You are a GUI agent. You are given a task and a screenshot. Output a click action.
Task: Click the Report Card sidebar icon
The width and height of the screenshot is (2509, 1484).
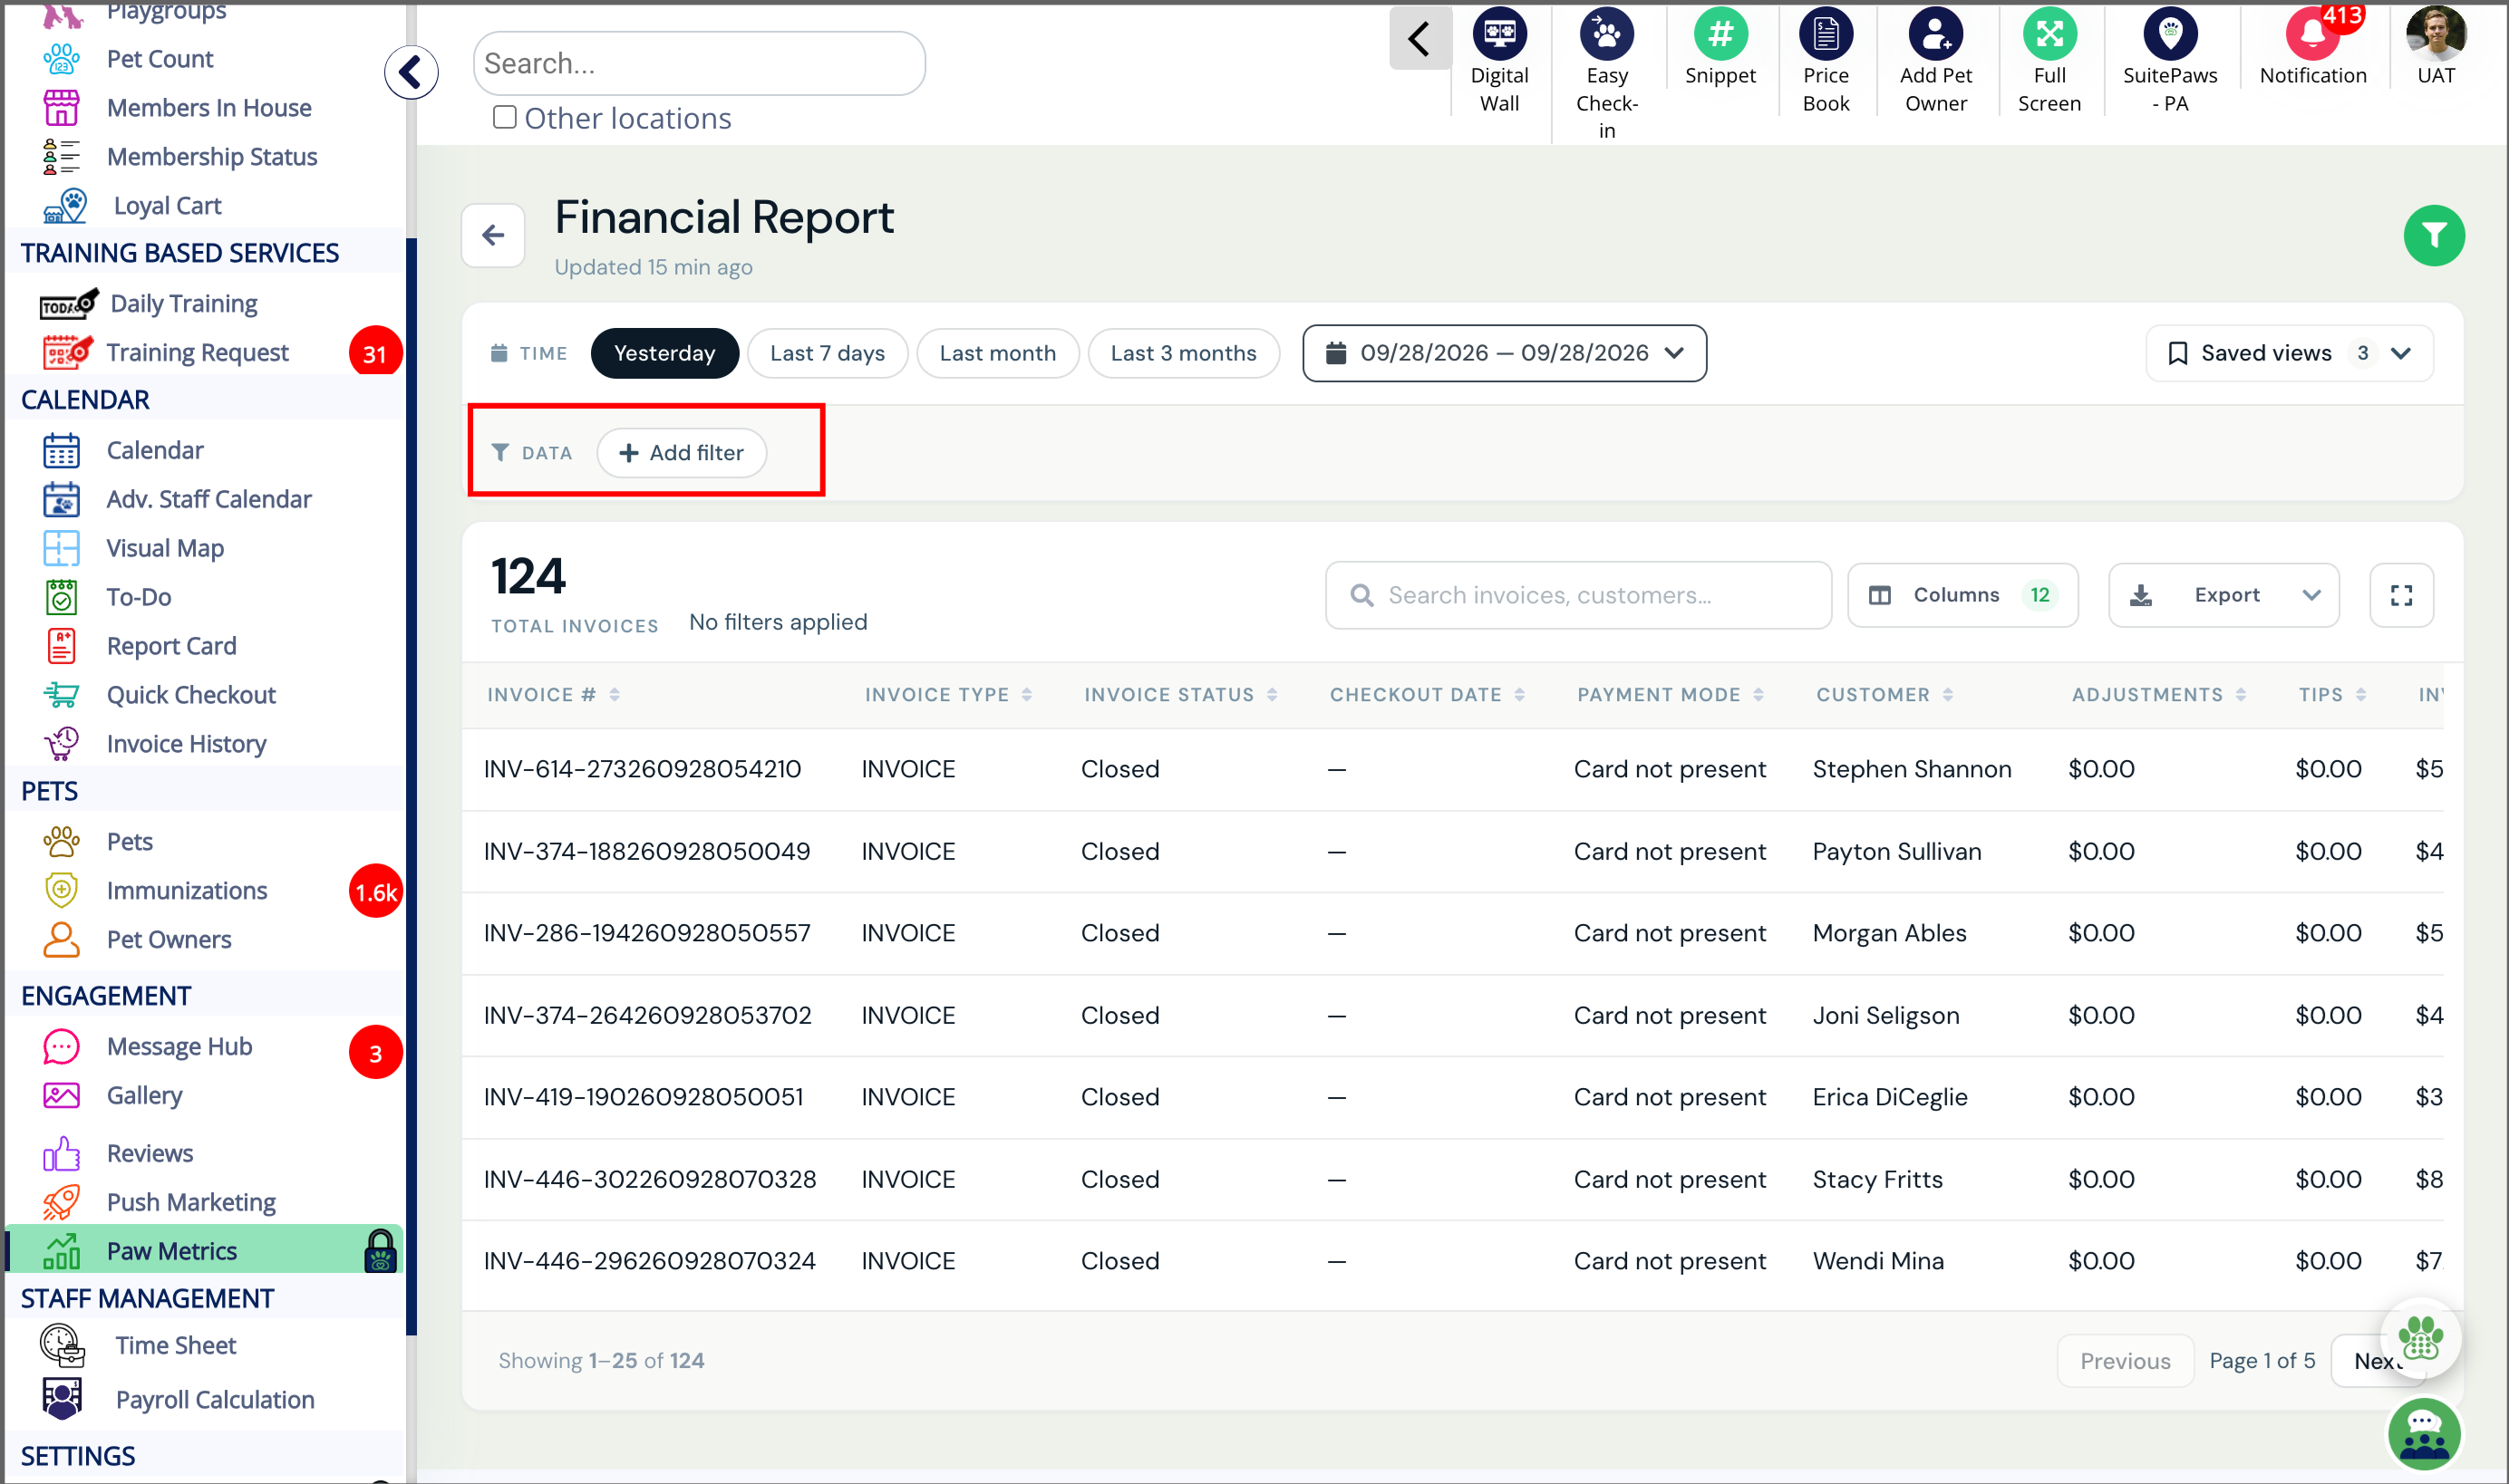tap(61, 647)
